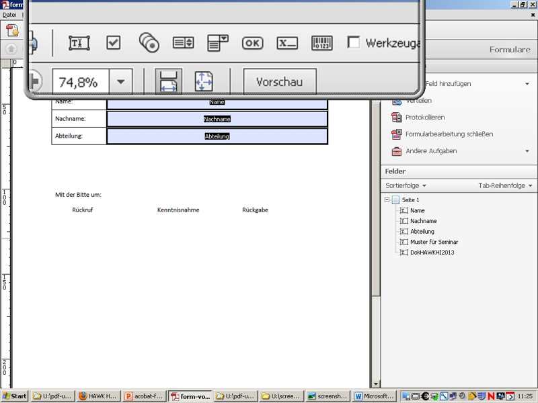Click the Vorschau button
538x403 pixels.
[x=279, y=82]
